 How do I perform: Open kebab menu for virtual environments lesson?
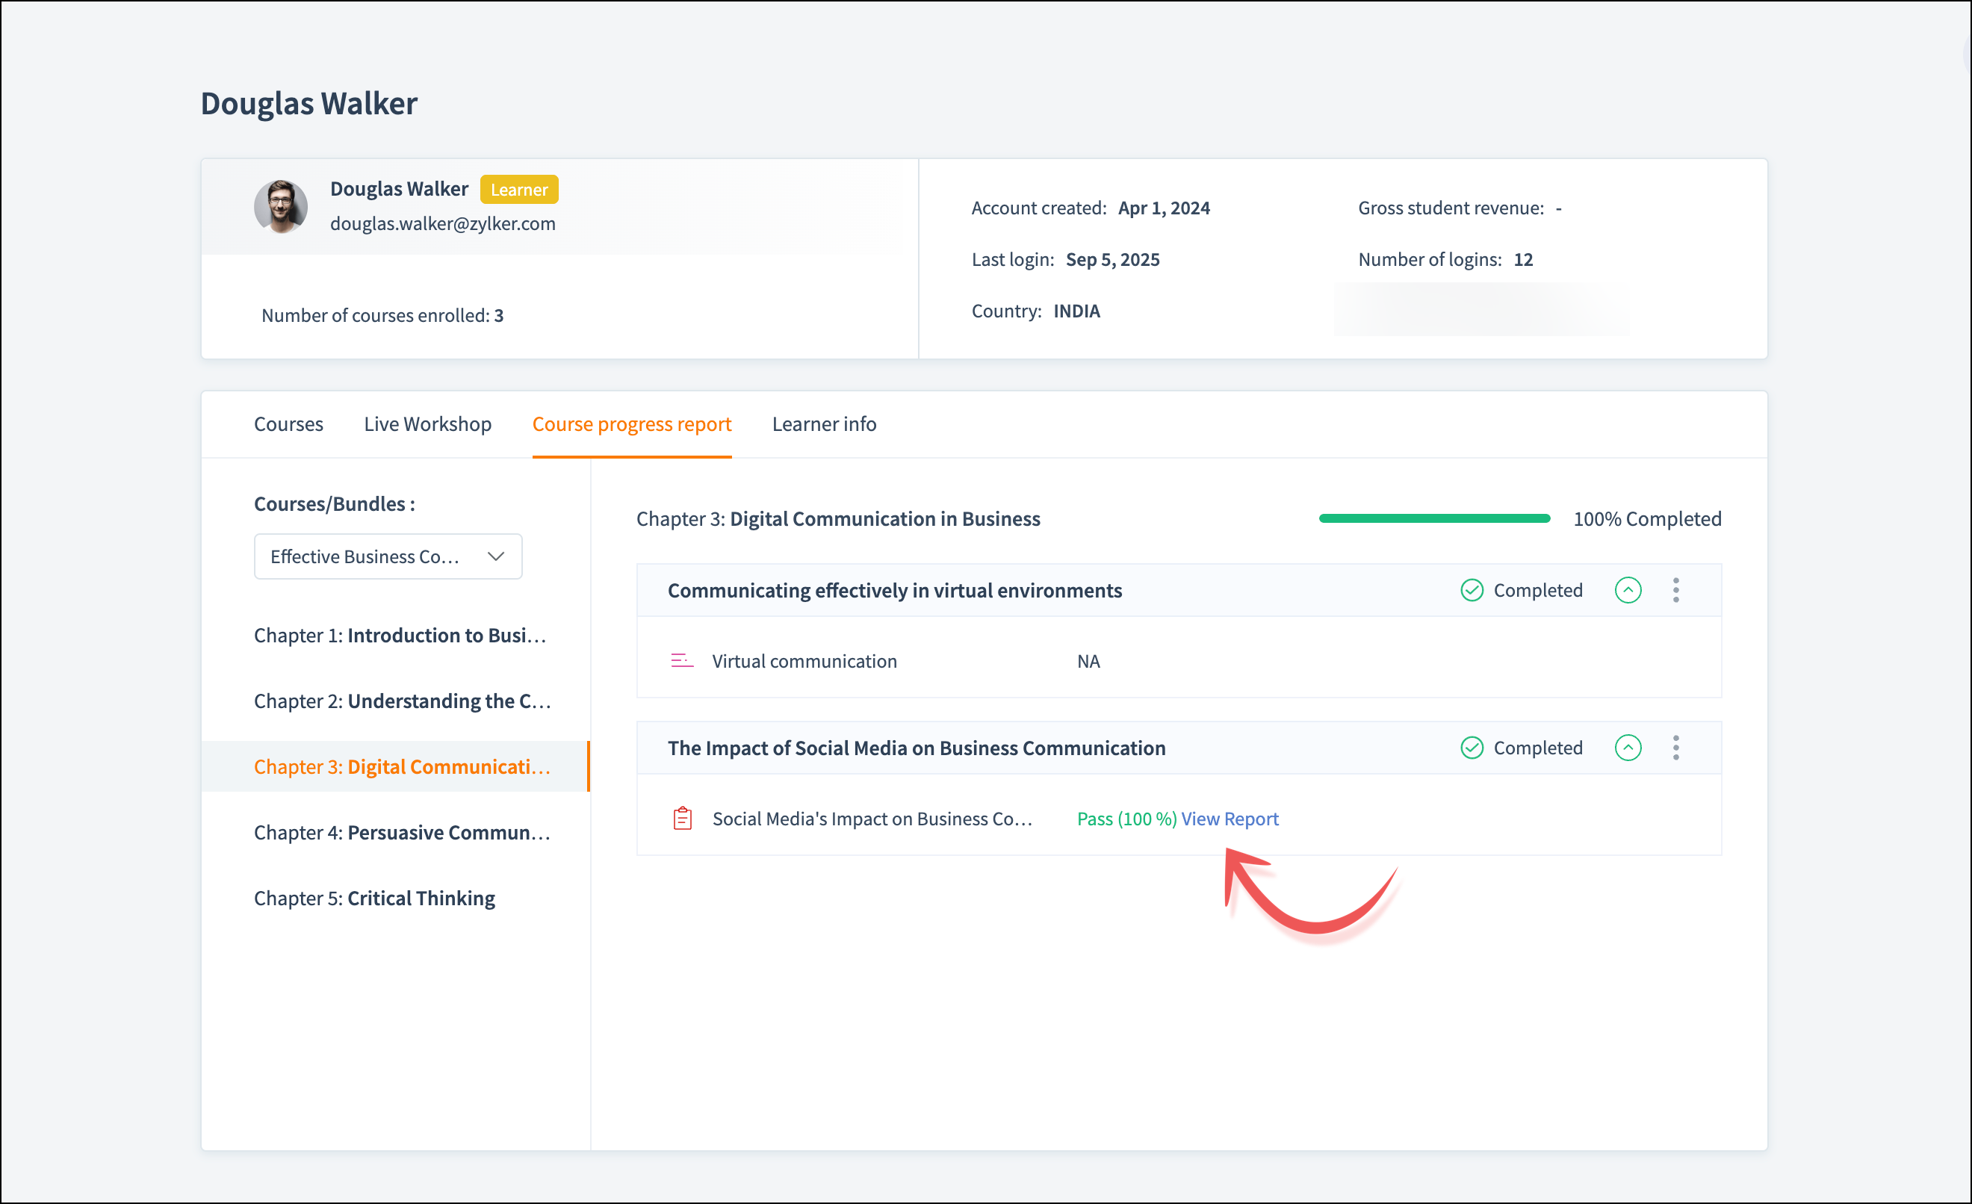pyautogui.click(x=1675, y=590)
